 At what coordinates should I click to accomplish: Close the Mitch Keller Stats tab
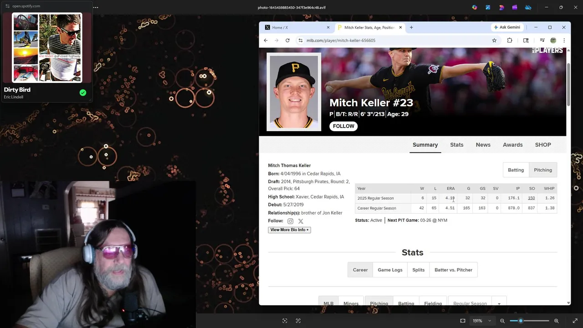[x=400, y=27]
